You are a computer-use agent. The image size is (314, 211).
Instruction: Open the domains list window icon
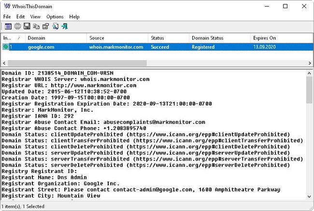tap(8, 26)
